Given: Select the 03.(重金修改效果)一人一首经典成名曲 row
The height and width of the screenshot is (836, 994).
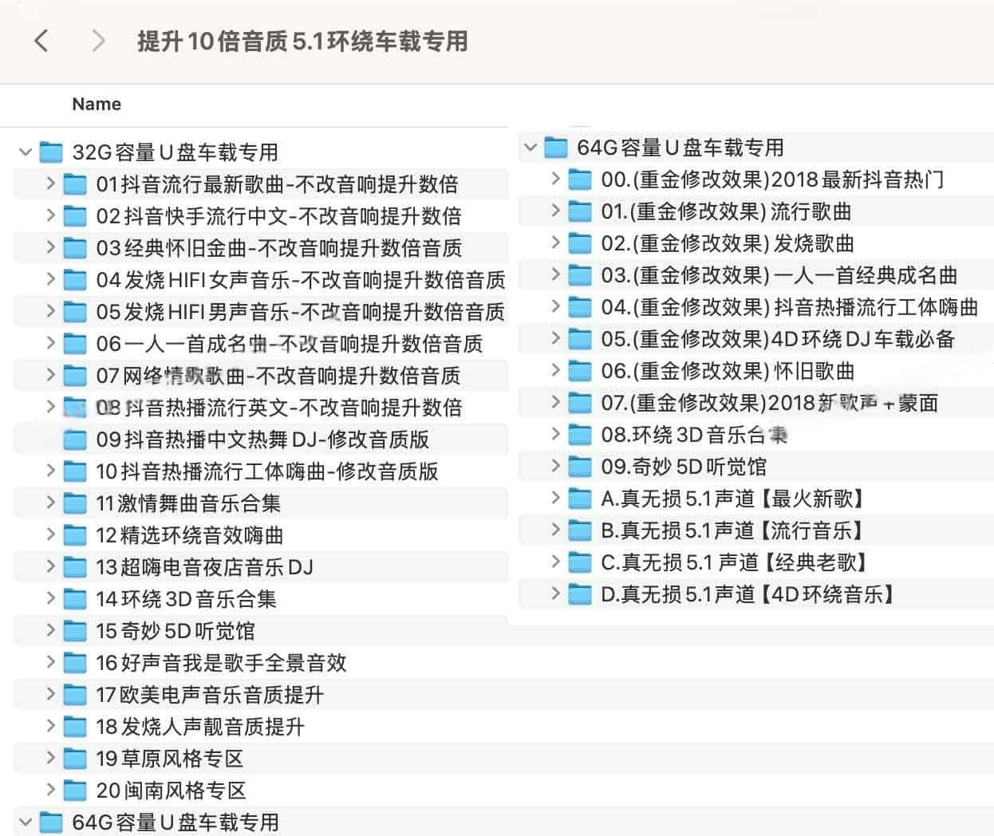Looking at the screenshot, I should click(x=755, y=275).
